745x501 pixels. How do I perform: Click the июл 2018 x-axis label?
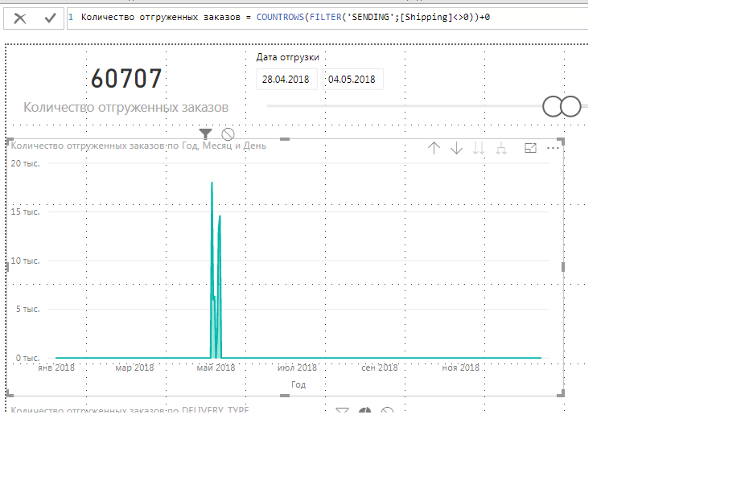297,368
